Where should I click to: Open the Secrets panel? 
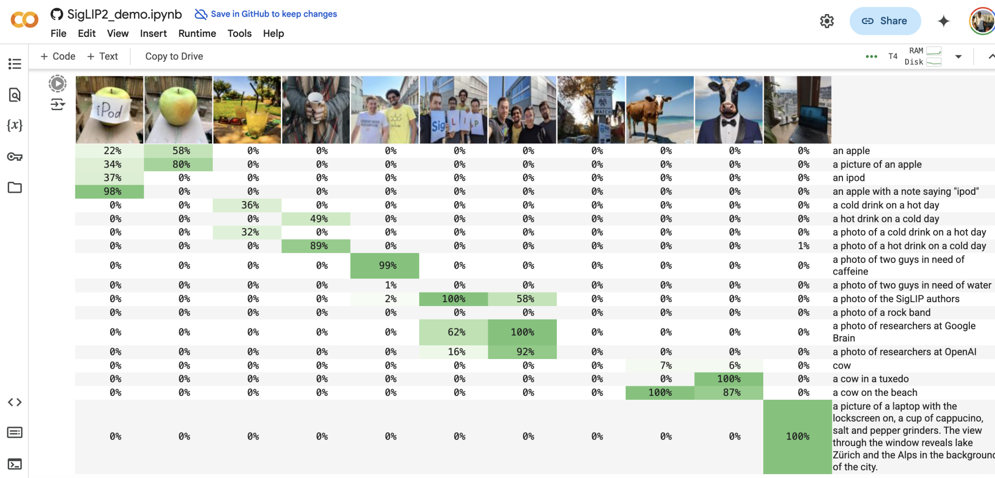[x=15, y=156]
